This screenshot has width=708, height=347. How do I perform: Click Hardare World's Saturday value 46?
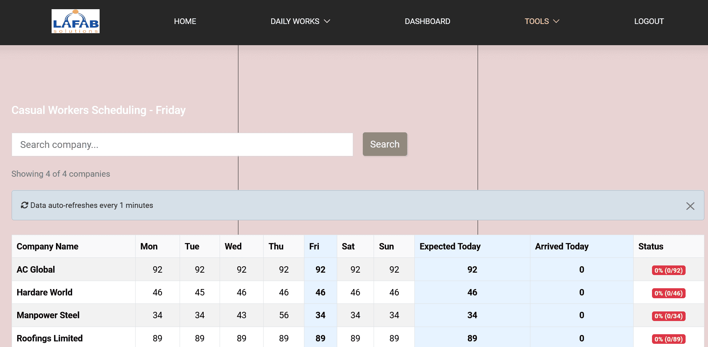355,292
